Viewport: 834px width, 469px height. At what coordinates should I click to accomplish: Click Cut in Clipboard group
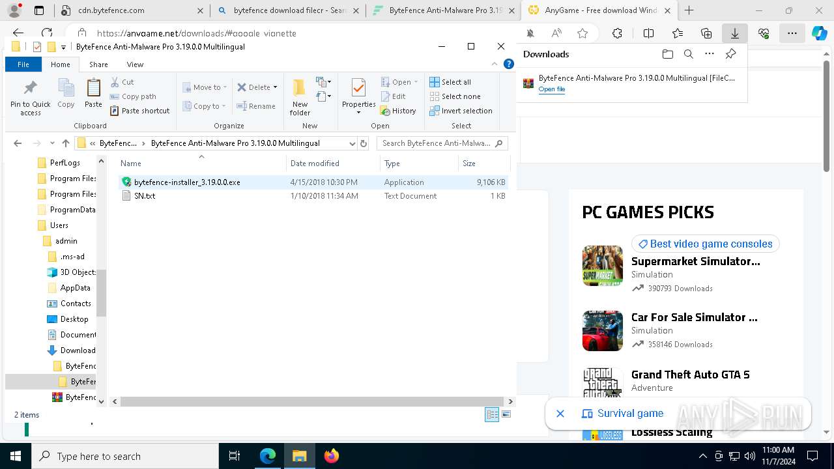tap(122, 82)
